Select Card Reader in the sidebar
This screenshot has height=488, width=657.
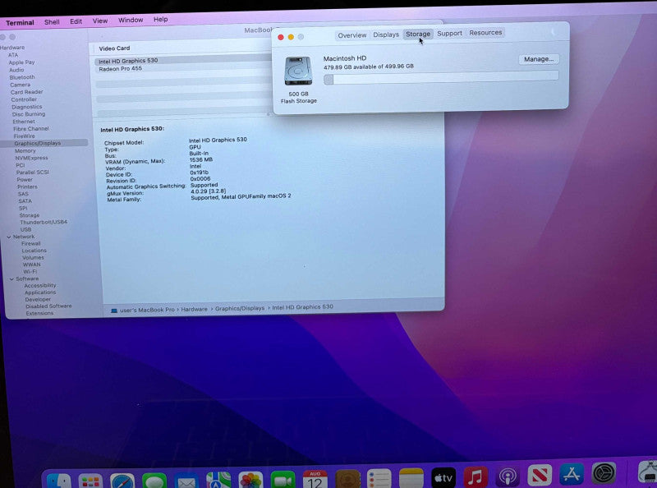(x=27, y=92)
